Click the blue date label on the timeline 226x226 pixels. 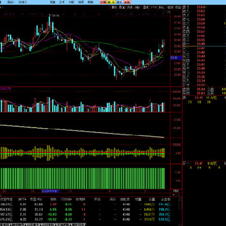51,191
